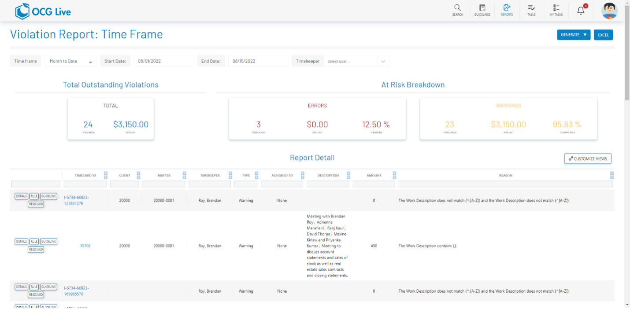Open Guidelines from the top navigation

pos(482,10)
